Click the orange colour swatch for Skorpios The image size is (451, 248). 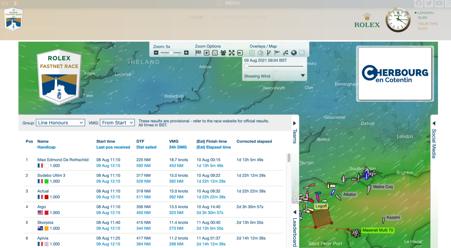tap(47, 228)
